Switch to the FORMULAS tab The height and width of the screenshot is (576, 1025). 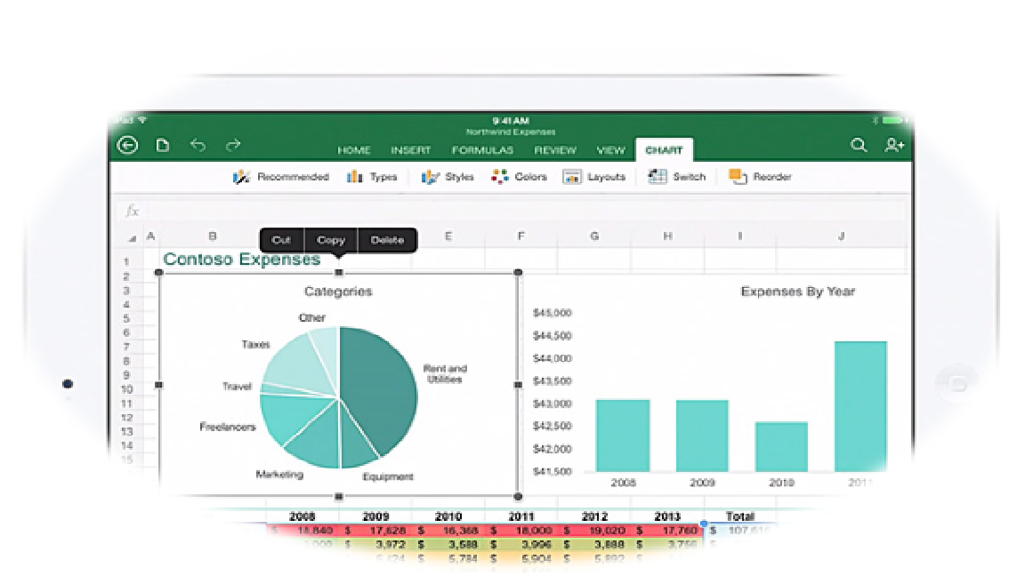(482, 150)
